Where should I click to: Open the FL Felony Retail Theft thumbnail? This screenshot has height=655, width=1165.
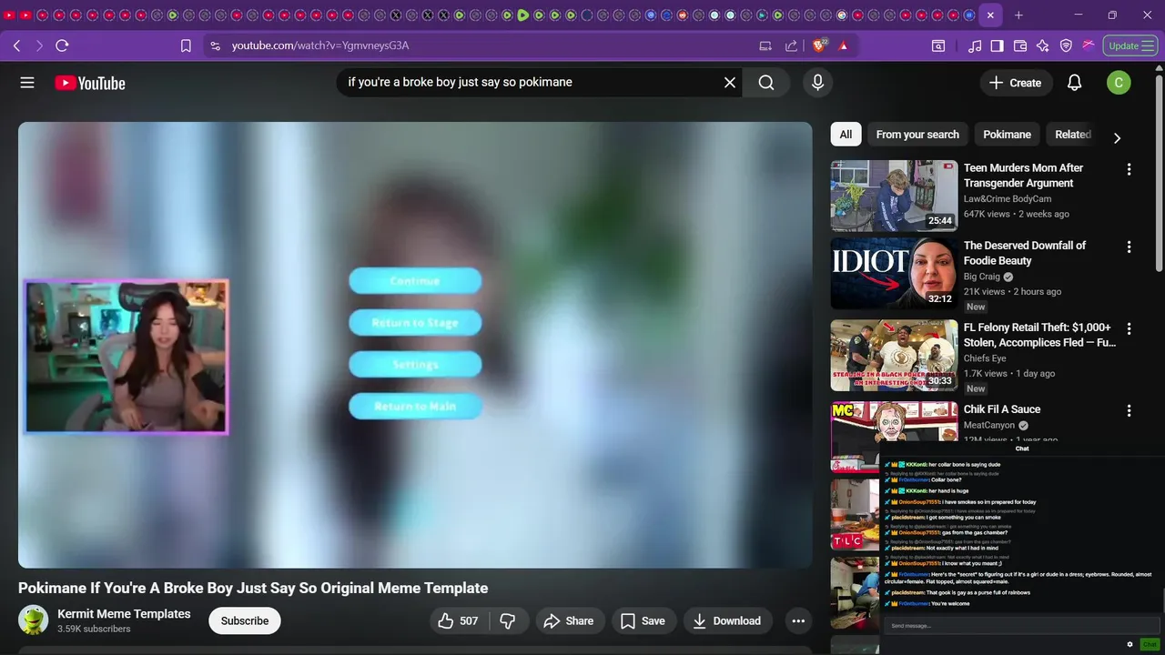point(894,356)
